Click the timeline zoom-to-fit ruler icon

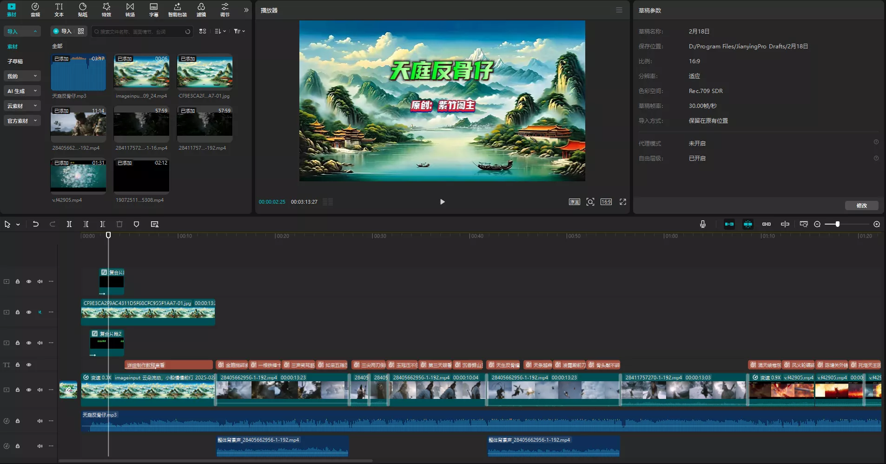[x=804, y=224]
